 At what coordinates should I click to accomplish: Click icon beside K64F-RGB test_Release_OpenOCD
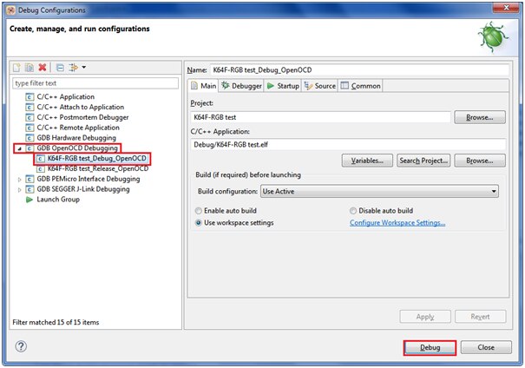pyautogui.click(x=41, y=168)
